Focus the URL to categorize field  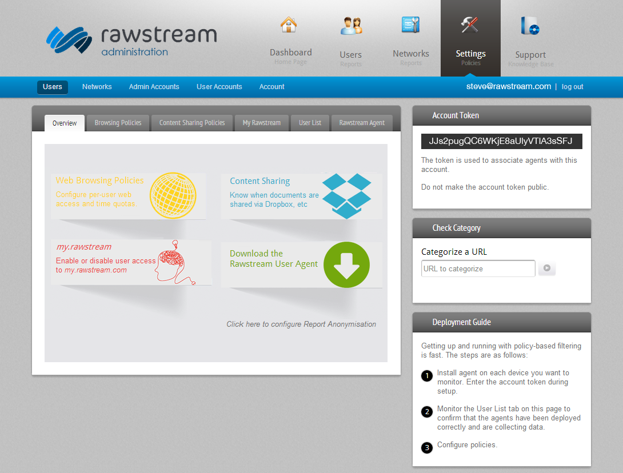tap(478, 268)
